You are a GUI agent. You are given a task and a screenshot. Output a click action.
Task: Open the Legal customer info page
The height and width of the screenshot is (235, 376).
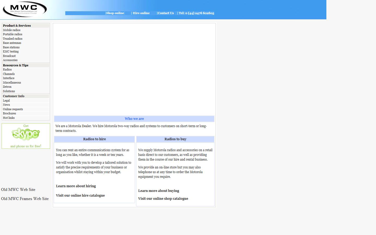[x=6, y=101]
